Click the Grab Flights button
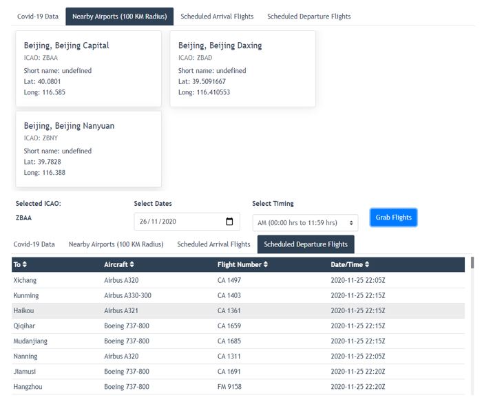Screen dimensions: 482x404 393,217
